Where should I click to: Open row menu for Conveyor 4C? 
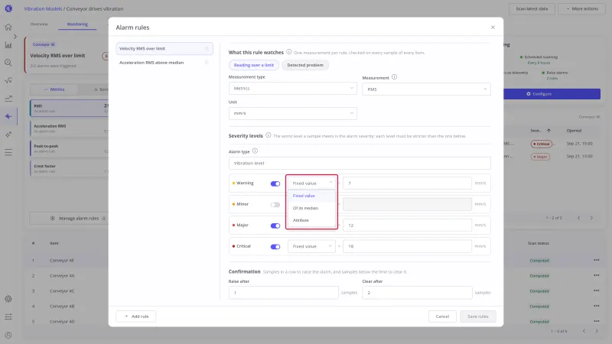click(596, 290)
